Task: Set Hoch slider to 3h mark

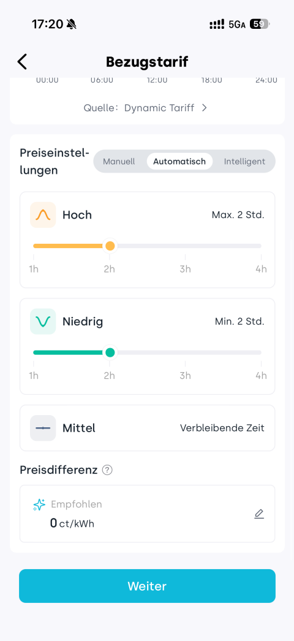Action: pos(185,246)
